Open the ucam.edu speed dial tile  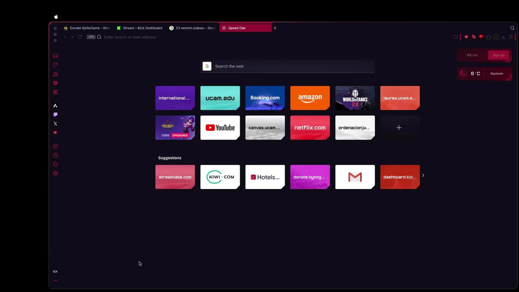click(x=220, y=98)
